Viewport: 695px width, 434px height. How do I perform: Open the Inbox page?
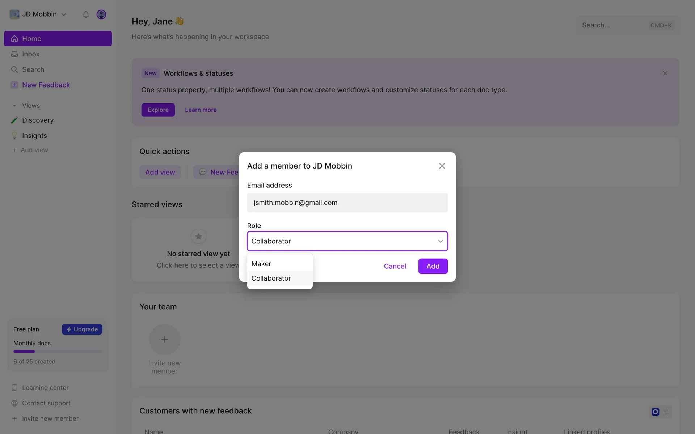[x=31, y=54]
